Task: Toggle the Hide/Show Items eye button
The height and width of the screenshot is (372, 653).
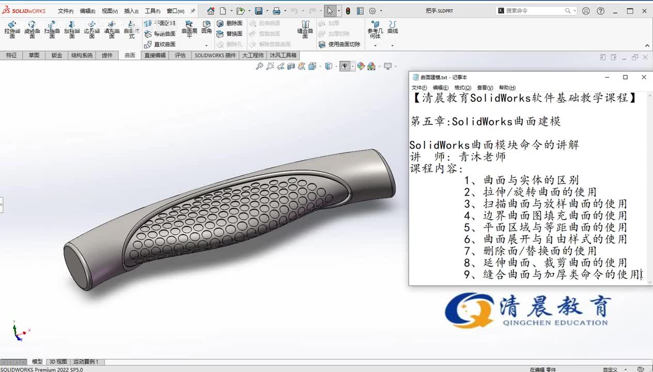Action: 344,66
